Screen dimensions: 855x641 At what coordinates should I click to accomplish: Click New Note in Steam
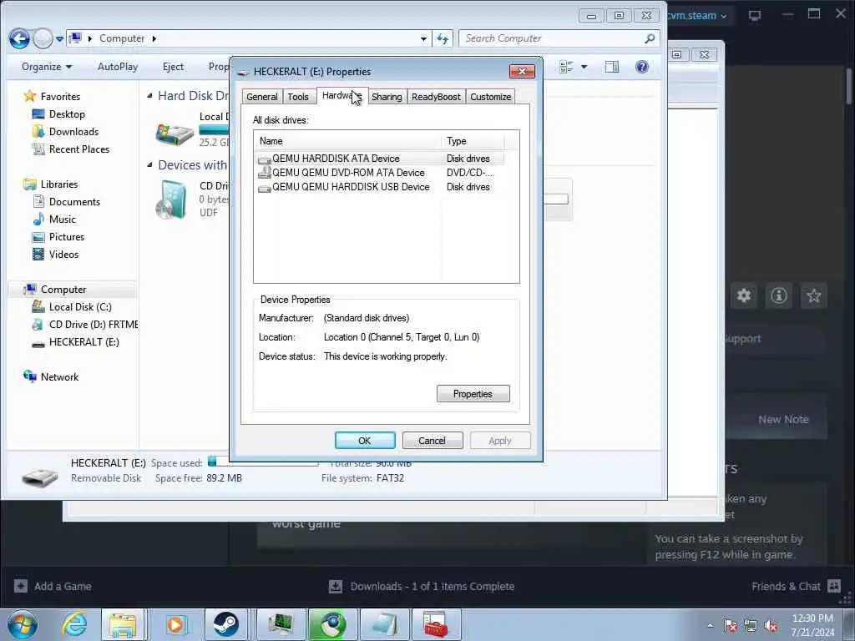tap(783, 419)
